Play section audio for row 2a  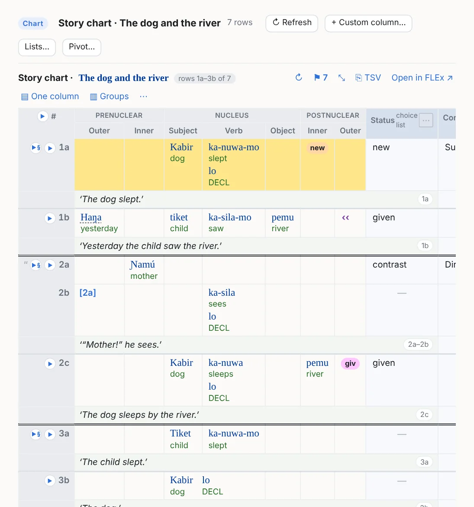coord(36,265)
